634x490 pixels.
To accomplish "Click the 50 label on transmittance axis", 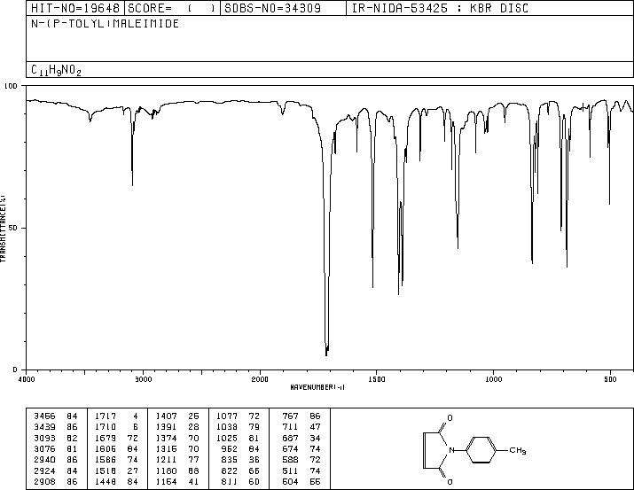I will 13,228.
